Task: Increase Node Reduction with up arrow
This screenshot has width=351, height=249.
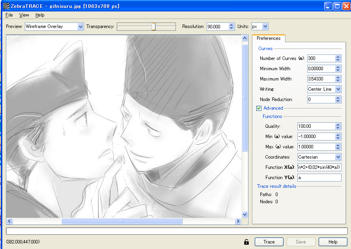Action: 338,98
